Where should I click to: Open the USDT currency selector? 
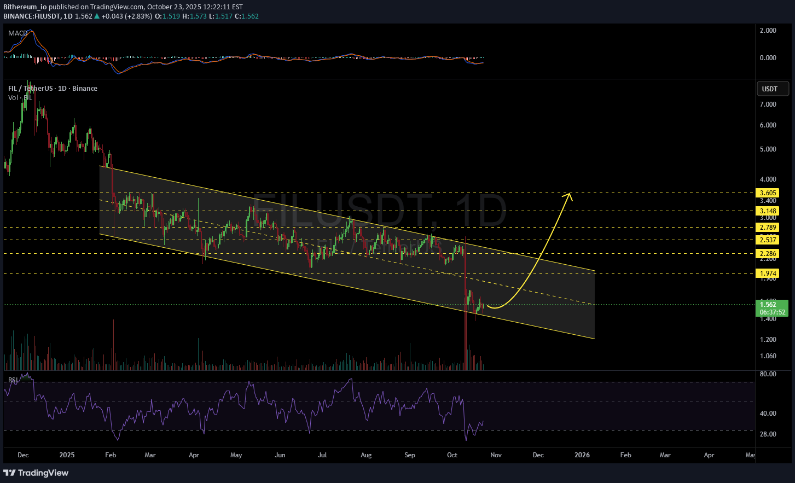click(x=772, y=89)
